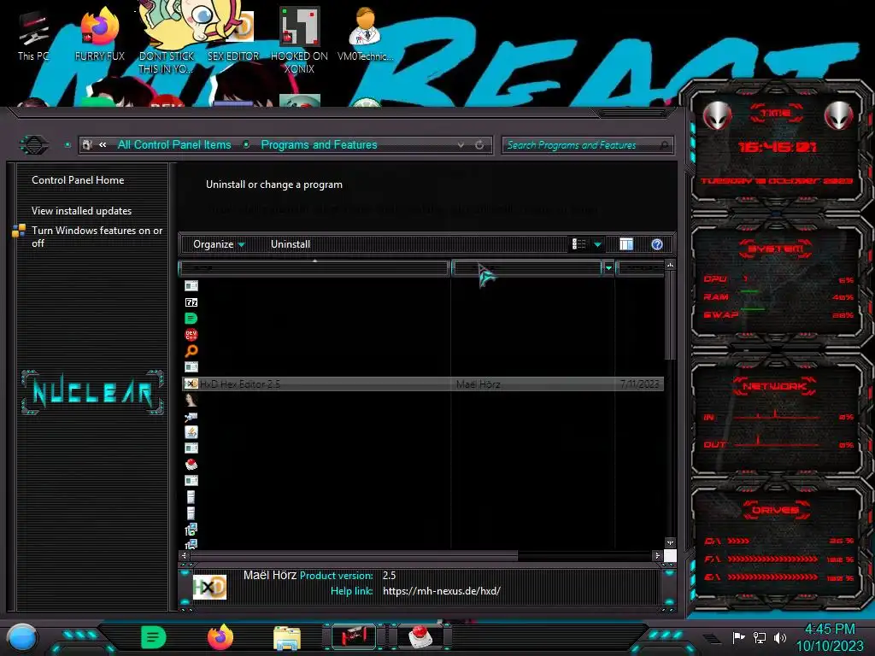
Task: Open network tray icon
Action: pyautogui.click(x=760, y=637)
